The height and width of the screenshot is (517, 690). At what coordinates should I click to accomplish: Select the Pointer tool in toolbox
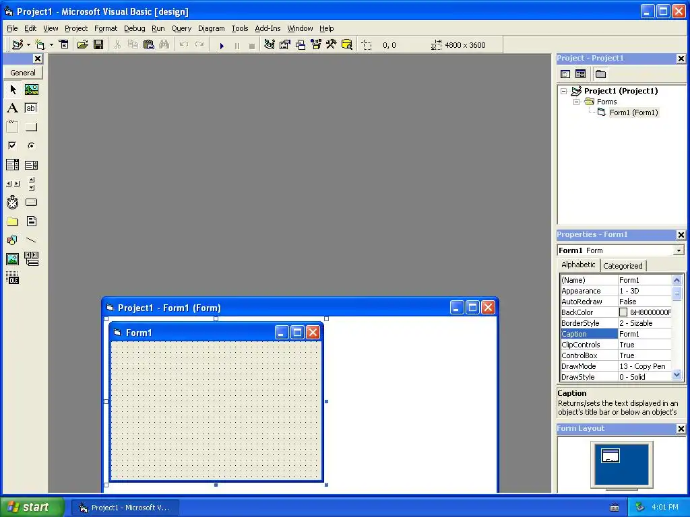click(x=13, y=90)
